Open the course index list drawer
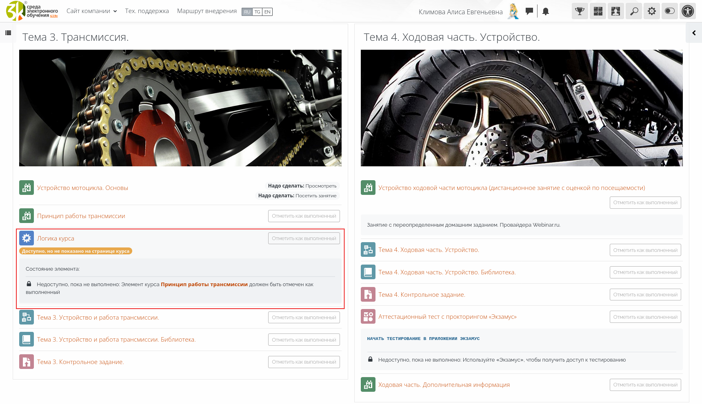702x404 pixels. pos(8,33)
